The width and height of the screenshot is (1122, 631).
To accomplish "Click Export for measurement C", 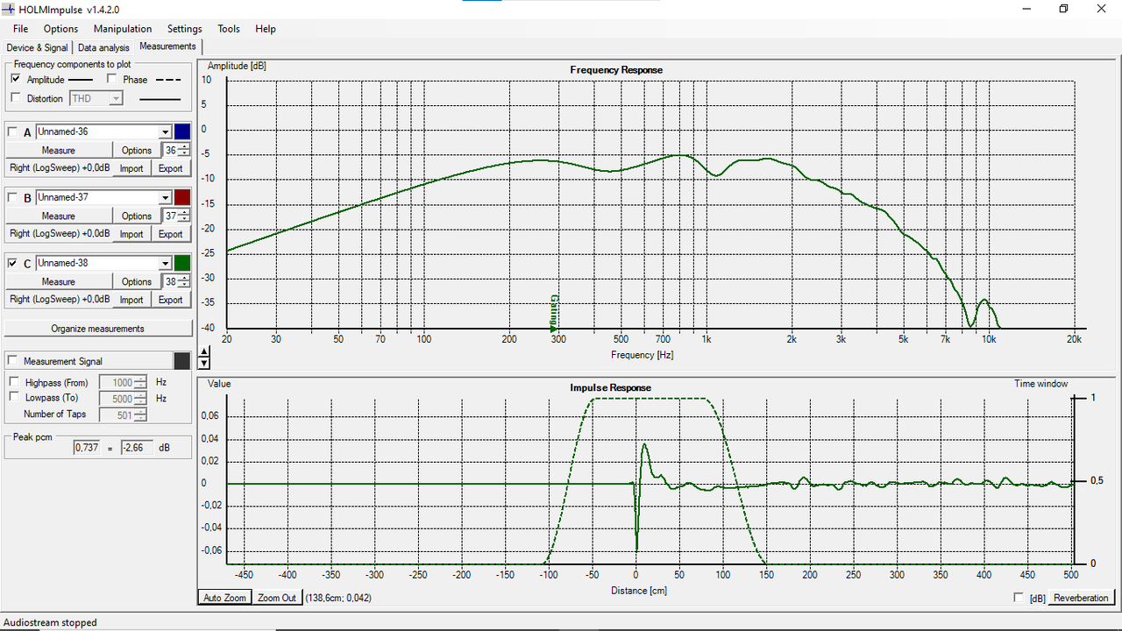I will pyautogui.click(x=171, y=300).
